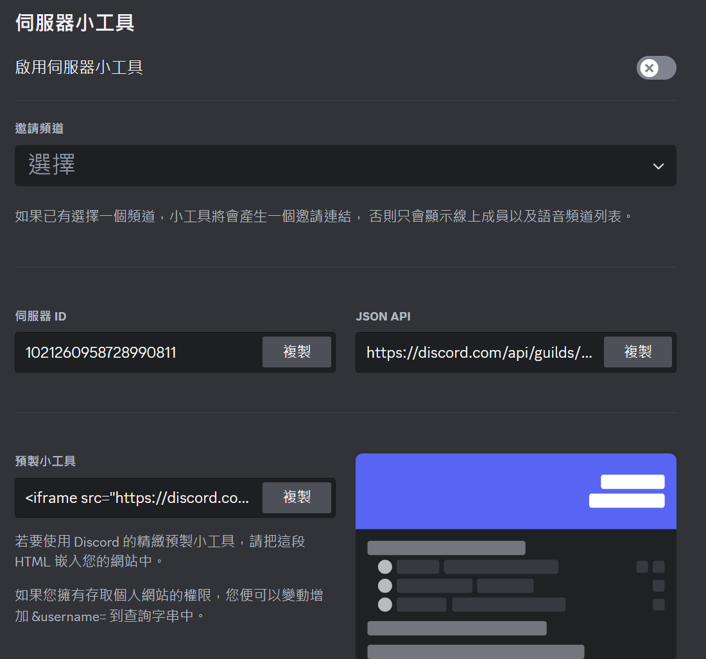Click the &username= query string note
The image size is (706, 659).
pos(169,606)
